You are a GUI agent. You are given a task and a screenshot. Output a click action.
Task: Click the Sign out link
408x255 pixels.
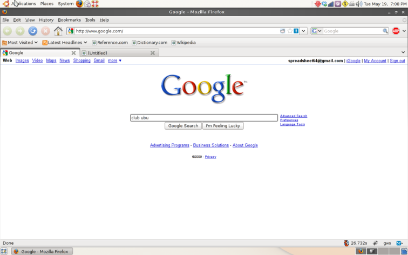[397, 61]
